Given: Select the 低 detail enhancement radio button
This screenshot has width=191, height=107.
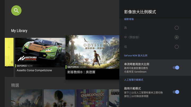Looking at the screenshot, I should tap(176, 47).
